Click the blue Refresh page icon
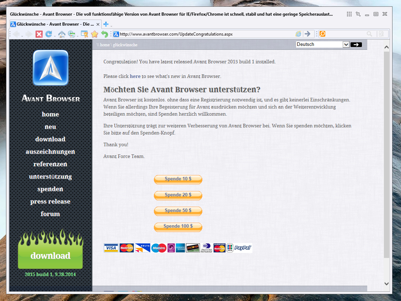 pyautogui.click(x=49, y=34)
